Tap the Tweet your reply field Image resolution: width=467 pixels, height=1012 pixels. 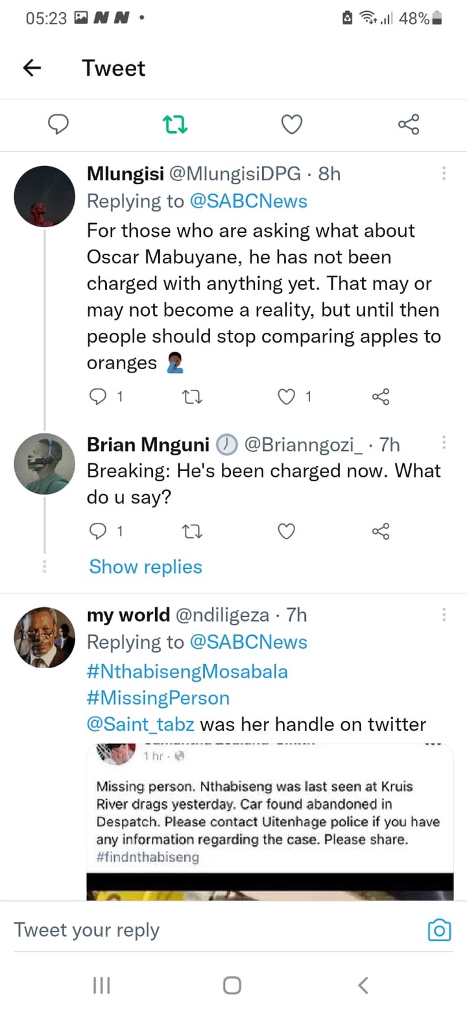tap(214, 930)
